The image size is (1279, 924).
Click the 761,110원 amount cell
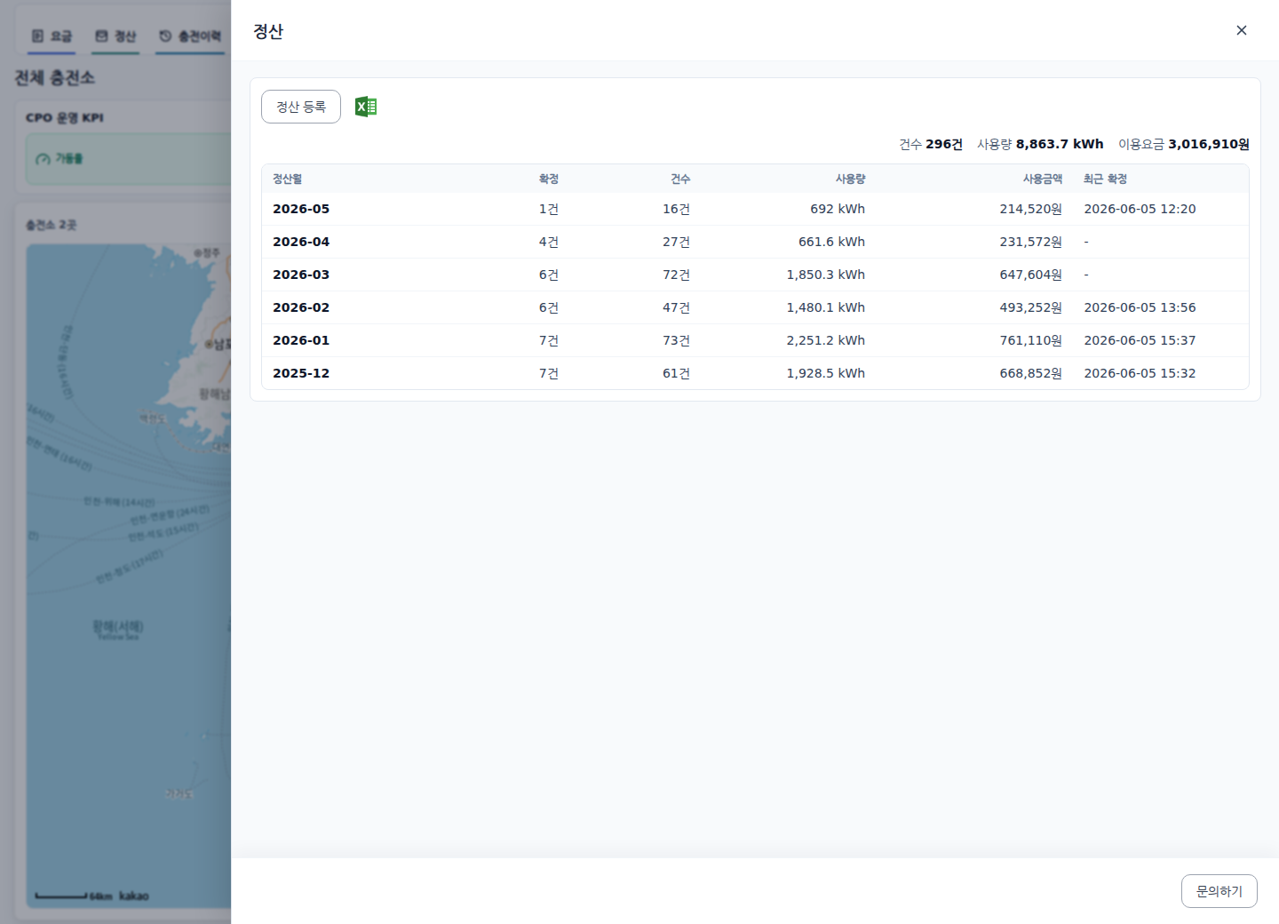pos(1031,340)
